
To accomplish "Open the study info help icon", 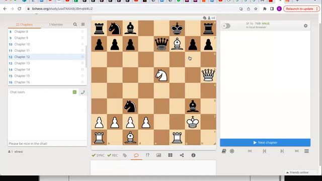I will [x=193, y=155].
